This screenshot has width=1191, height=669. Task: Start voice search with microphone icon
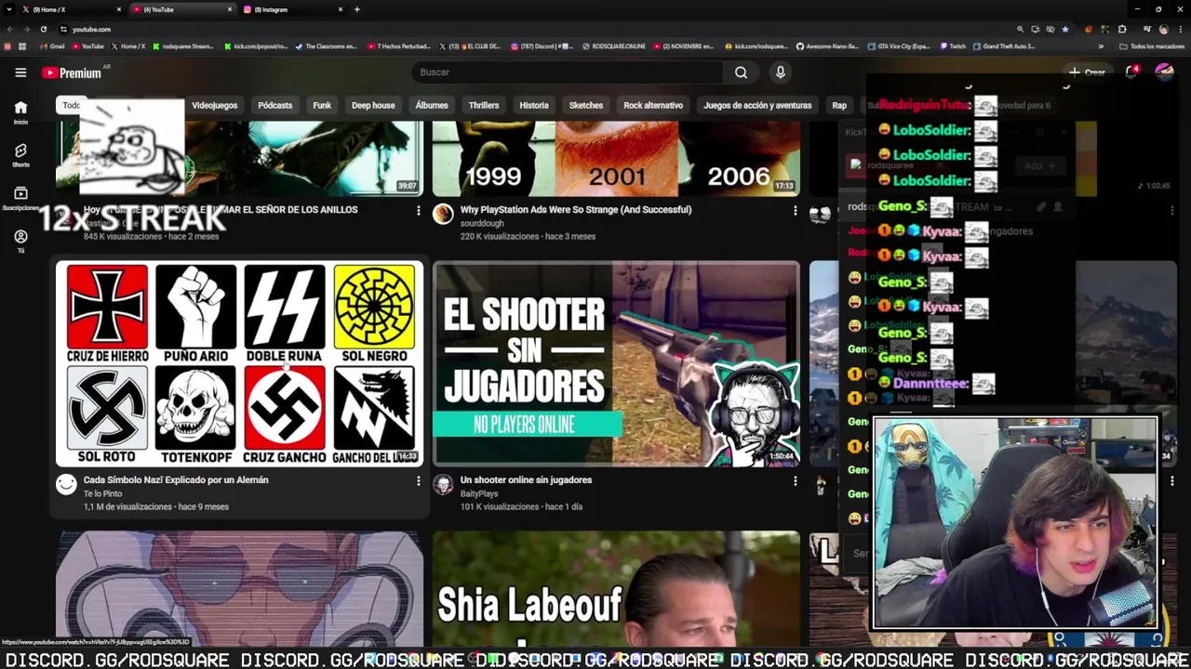(x=781, y=72)
